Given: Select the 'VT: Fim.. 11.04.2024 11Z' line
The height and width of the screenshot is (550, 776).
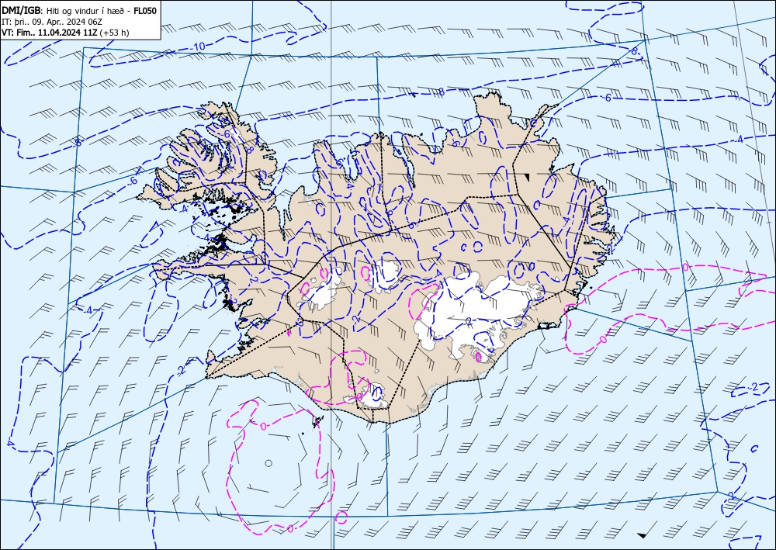Looking at the screenshot, I should pos(50,33).
